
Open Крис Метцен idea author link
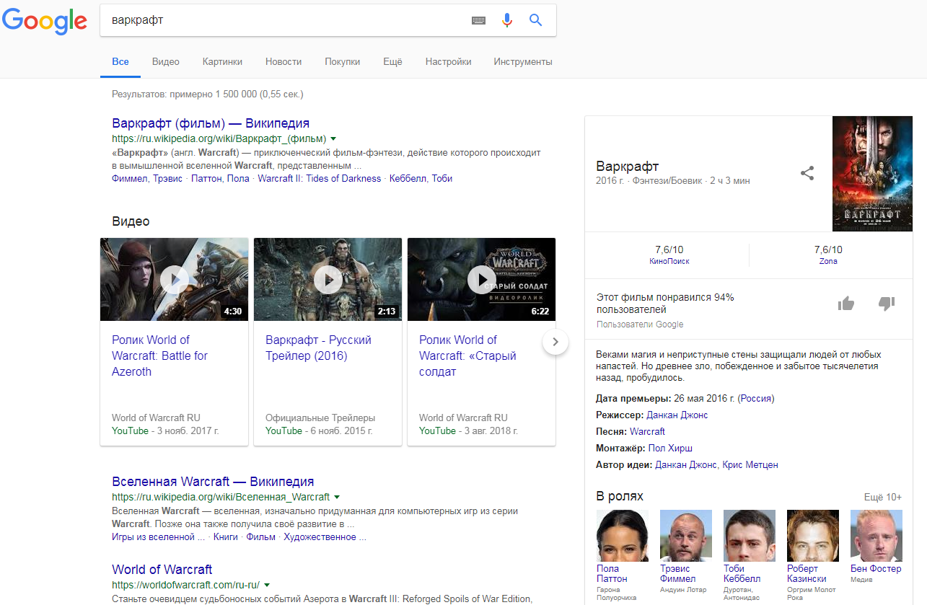click(x=750, y=465)
